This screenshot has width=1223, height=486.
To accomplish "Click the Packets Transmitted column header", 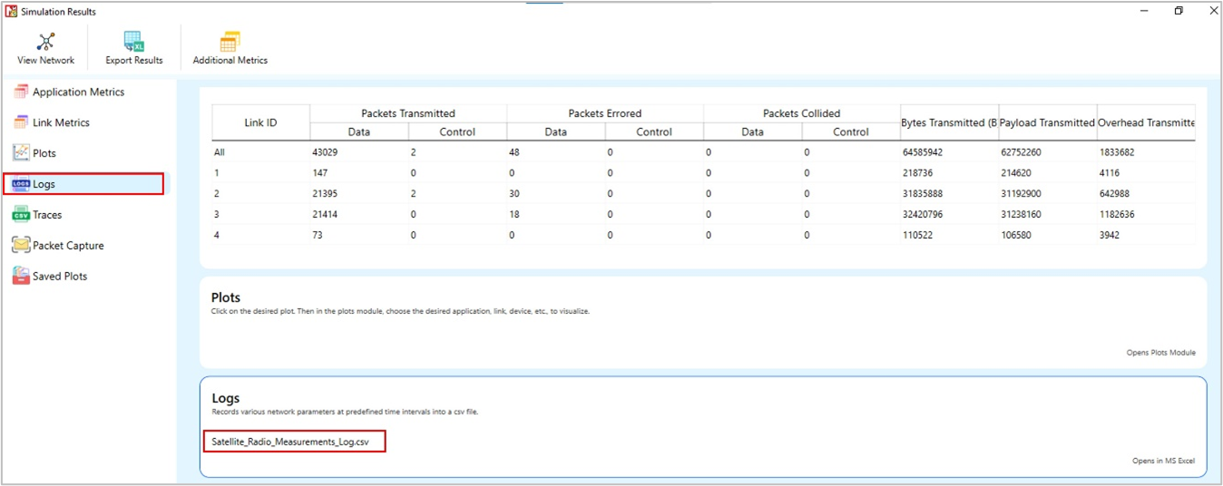I will (408, 113).
